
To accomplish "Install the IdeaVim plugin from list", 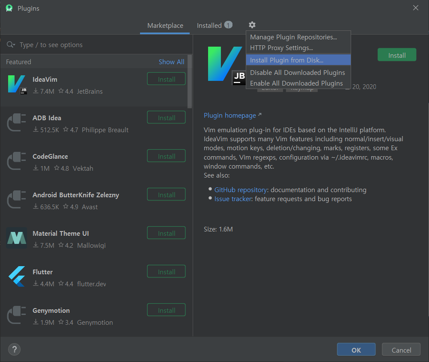I will tap(167, 79).
